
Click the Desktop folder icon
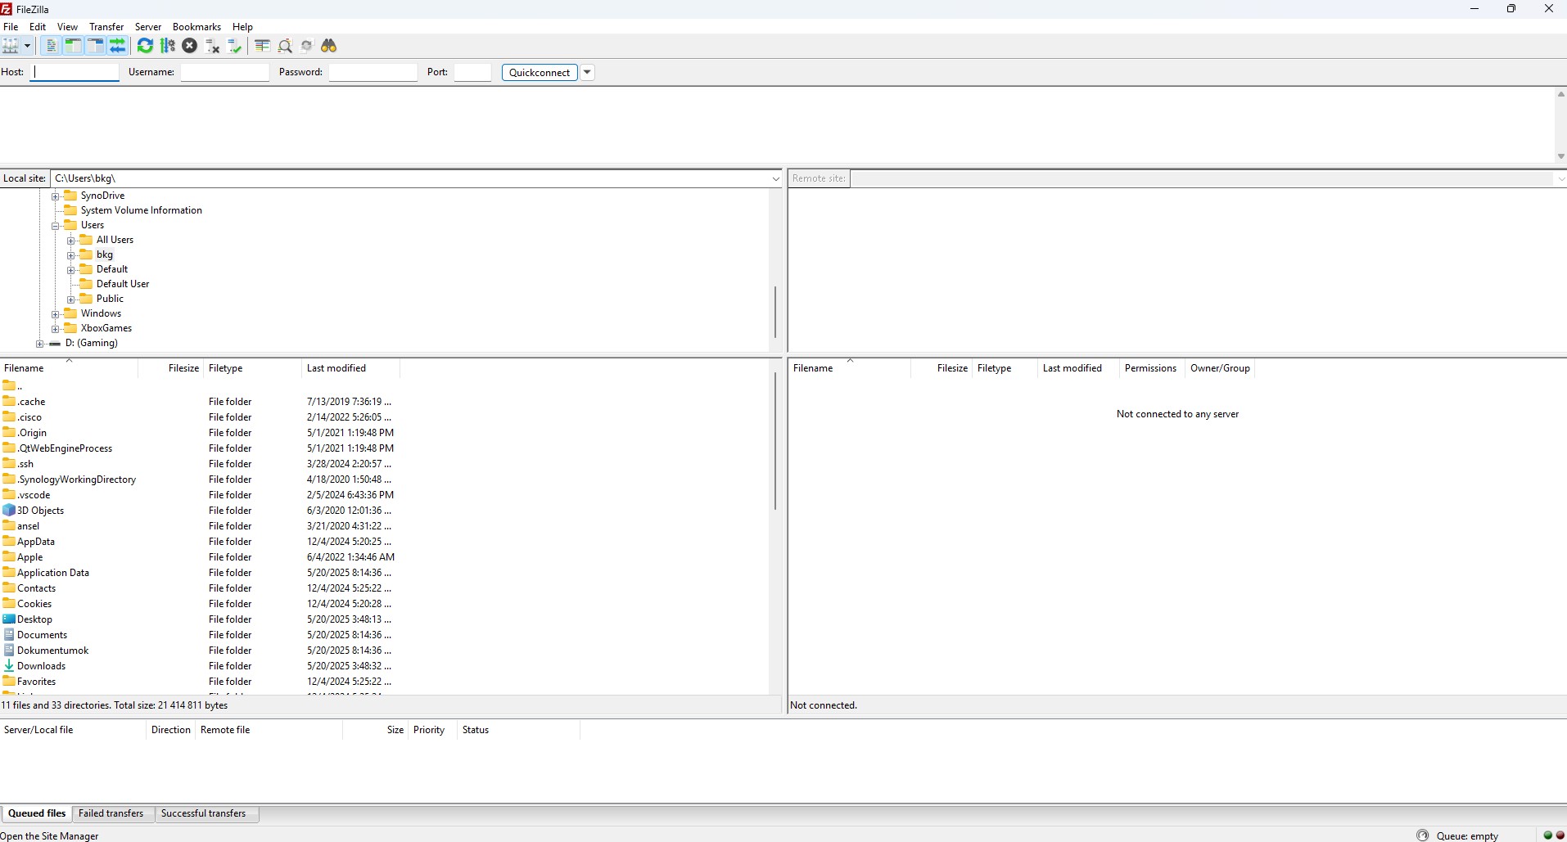point(9,619)
